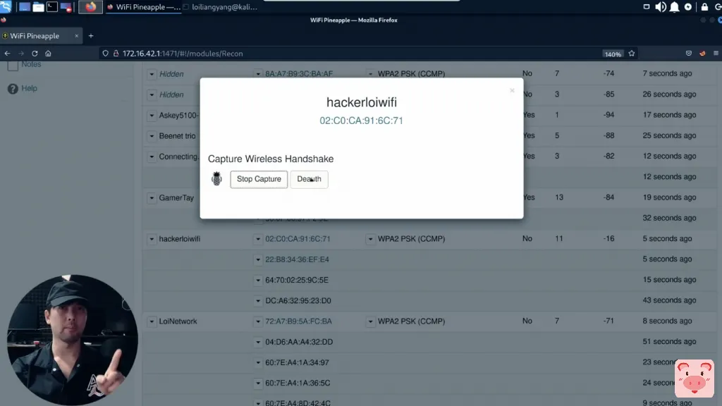This screenshot has width=722, height=406.
Task: Click the display icon in the system tray
Action: [646, 7]
